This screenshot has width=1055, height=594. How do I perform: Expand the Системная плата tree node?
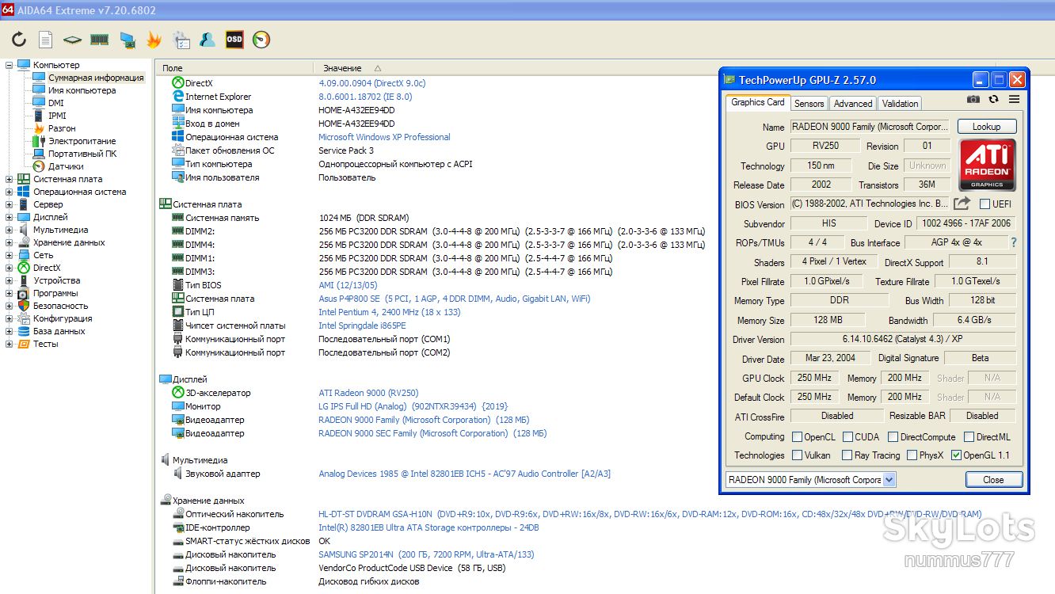[10, 179]
